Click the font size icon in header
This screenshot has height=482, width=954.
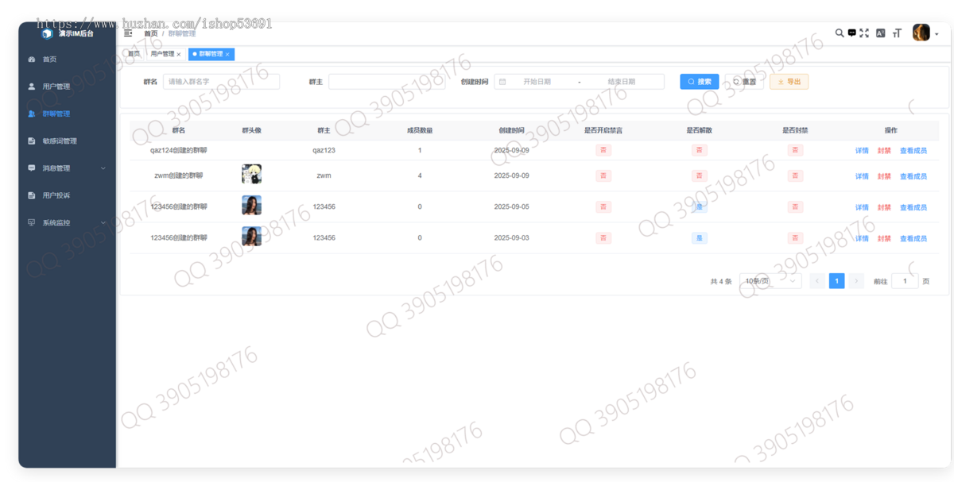point(897,33)
